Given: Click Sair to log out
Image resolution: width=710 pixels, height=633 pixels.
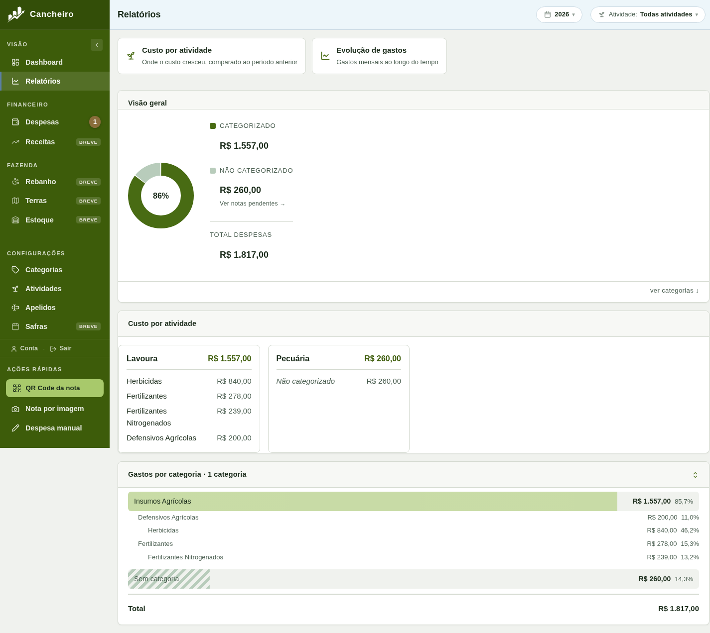Looking at the screenshot, I should tap(61, 348).
